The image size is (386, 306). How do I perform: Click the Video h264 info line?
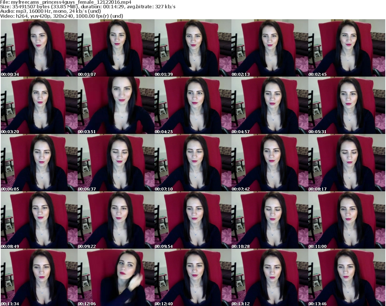coord(61,16)
